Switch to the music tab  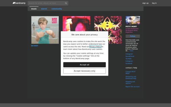(34, 9)
